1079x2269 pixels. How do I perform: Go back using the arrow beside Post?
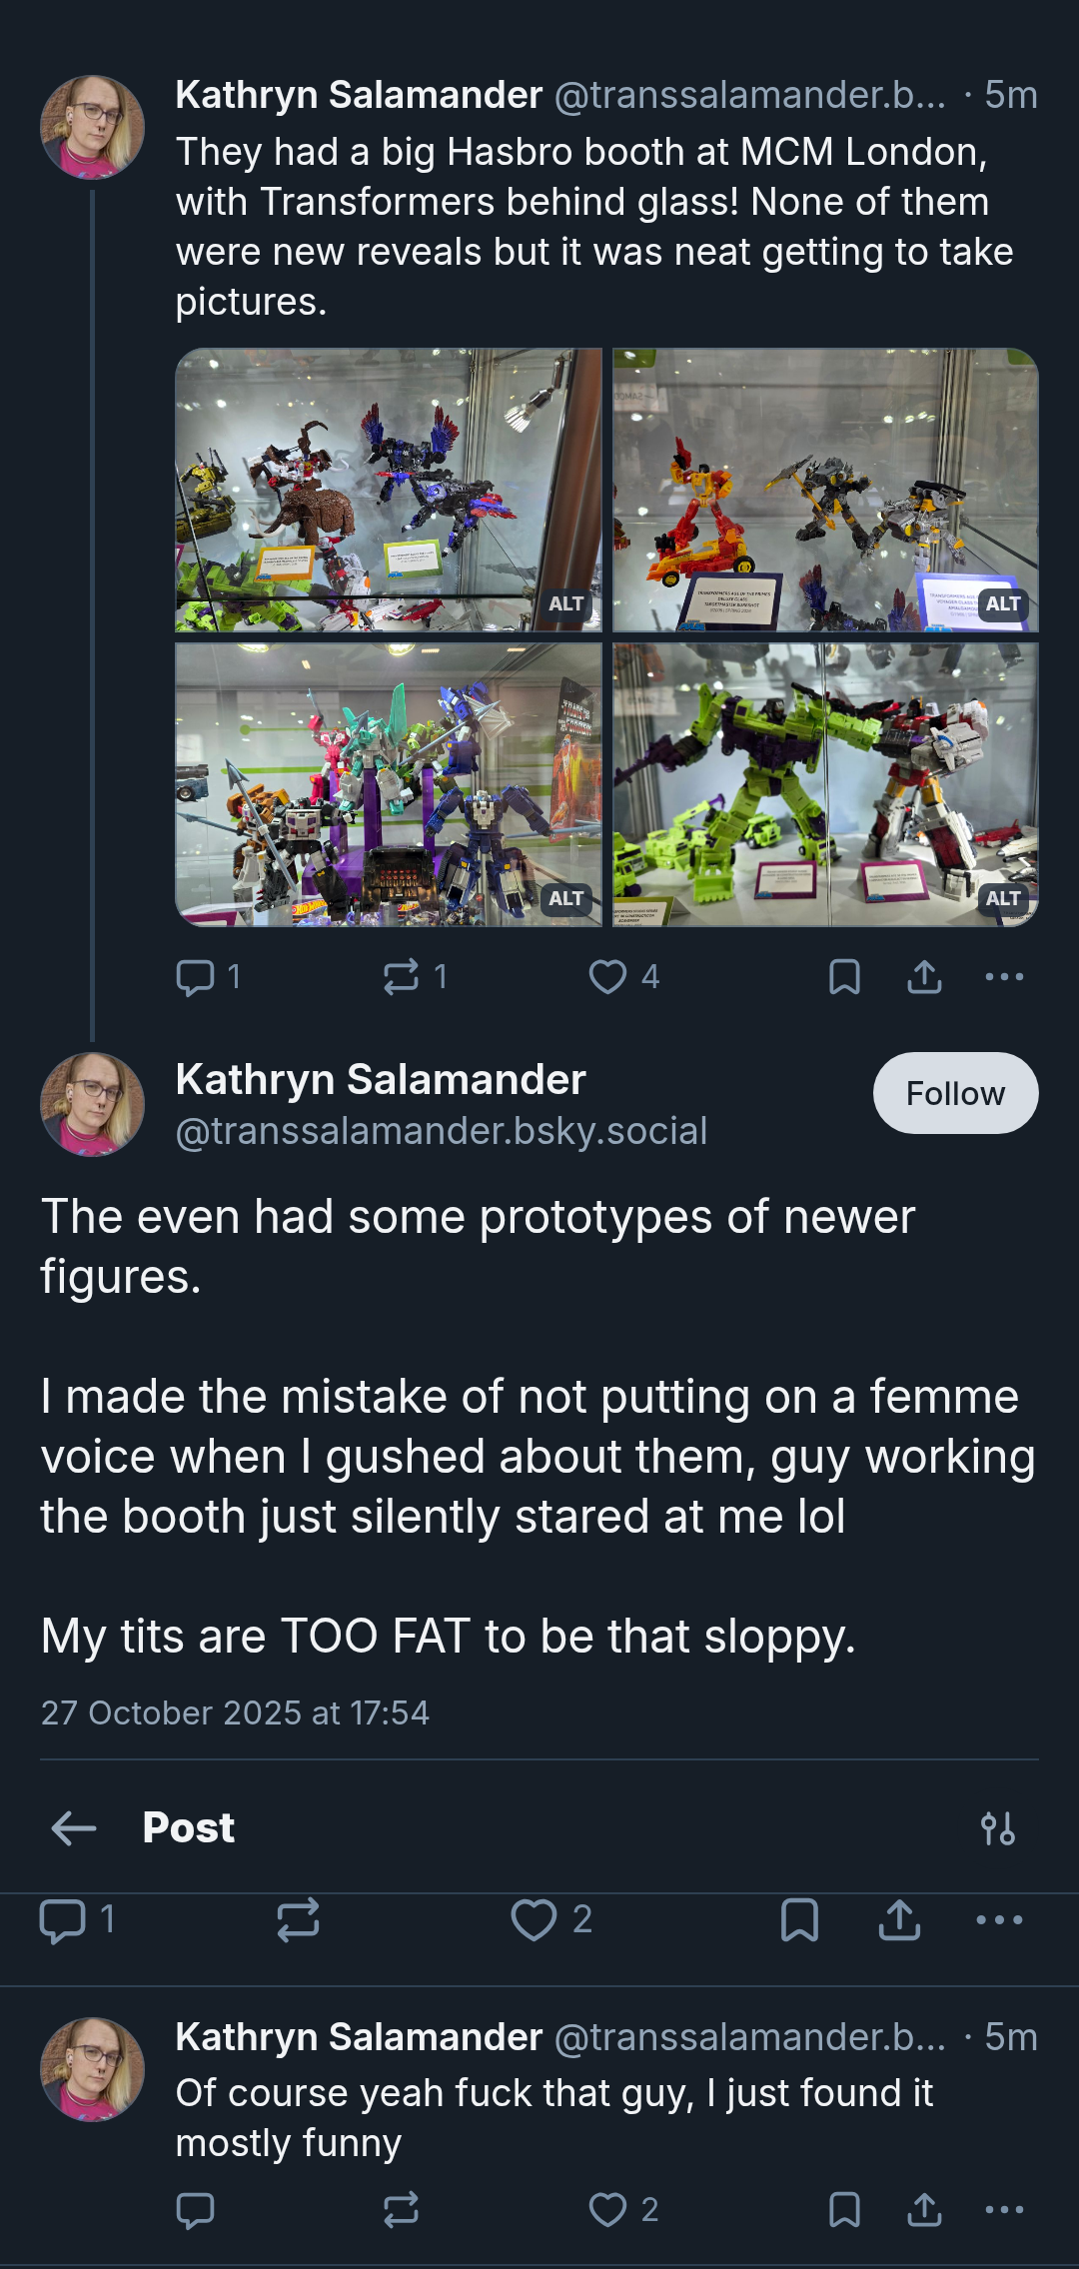tap(74, 1828)
